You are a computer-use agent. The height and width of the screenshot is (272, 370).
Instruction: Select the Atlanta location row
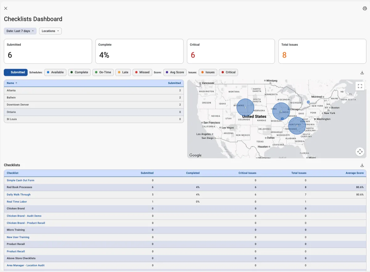point(94,90)
